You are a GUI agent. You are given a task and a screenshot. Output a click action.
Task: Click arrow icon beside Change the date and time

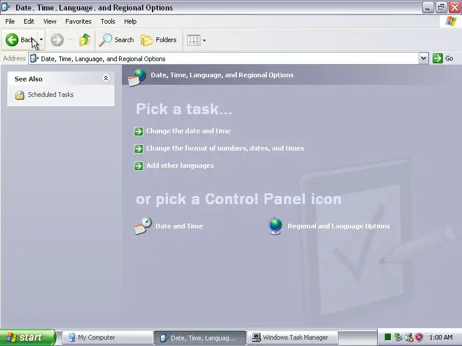(139, 131)
